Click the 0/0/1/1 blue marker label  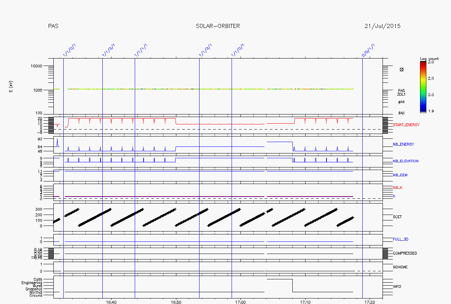(369, 50)
